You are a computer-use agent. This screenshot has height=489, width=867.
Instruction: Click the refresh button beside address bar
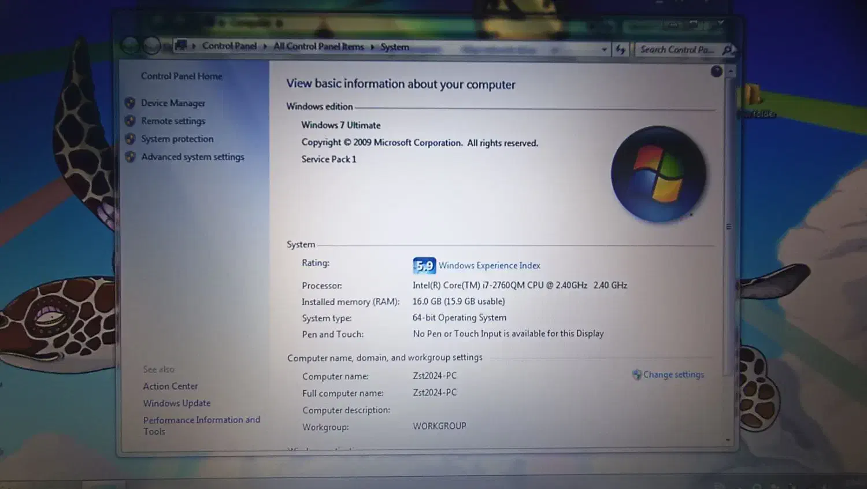click(621, 50)
